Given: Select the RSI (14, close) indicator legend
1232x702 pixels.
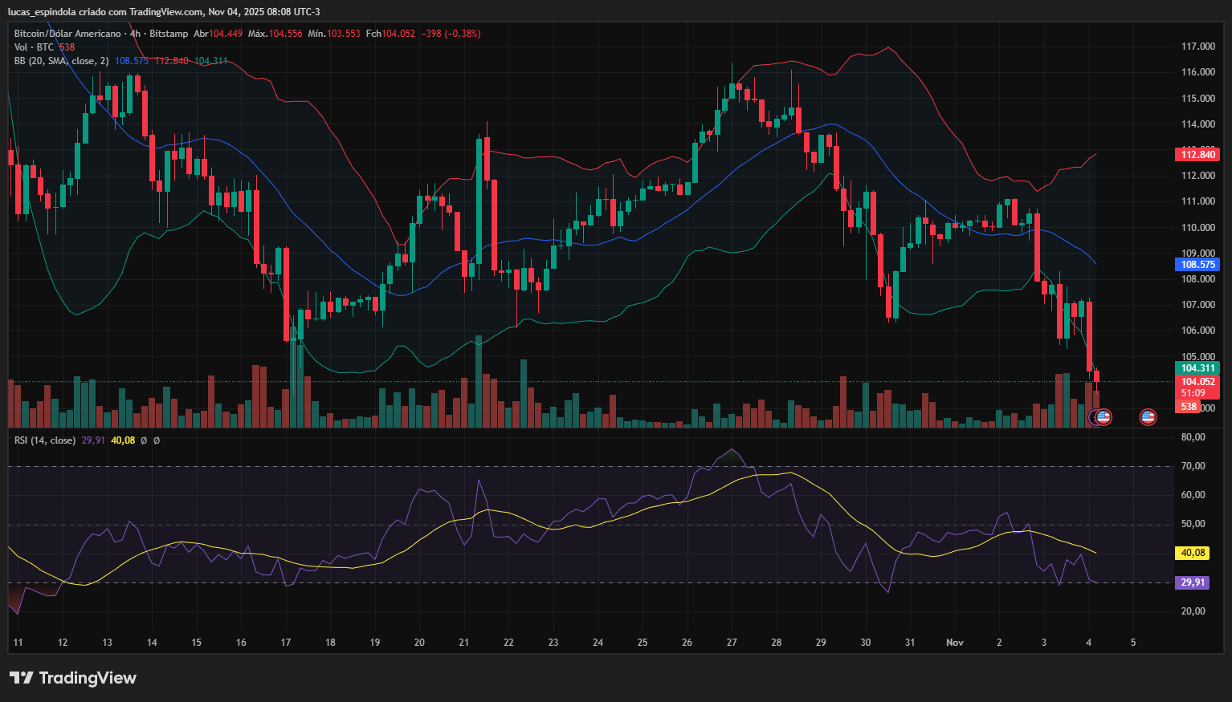Looking at the screenshot, I should tap(45, 440).
